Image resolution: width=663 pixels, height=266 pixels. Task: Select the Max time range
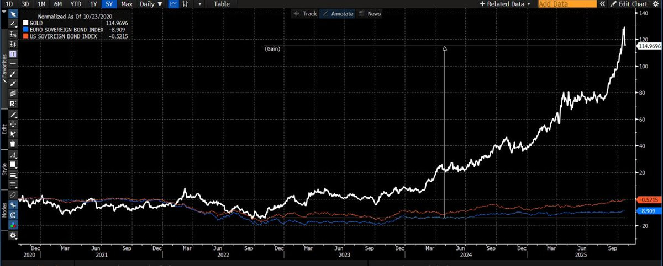[127, 4]
